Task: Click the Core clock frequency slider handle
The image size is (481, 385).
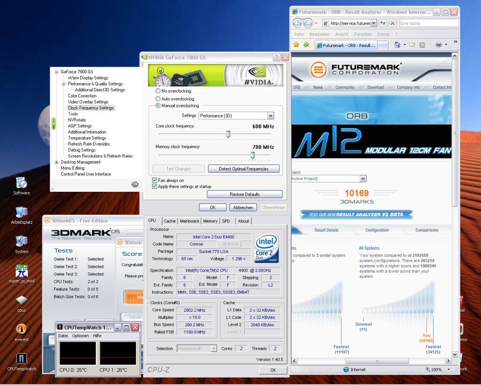Action: pyautogui.click(x=228, y=134)
